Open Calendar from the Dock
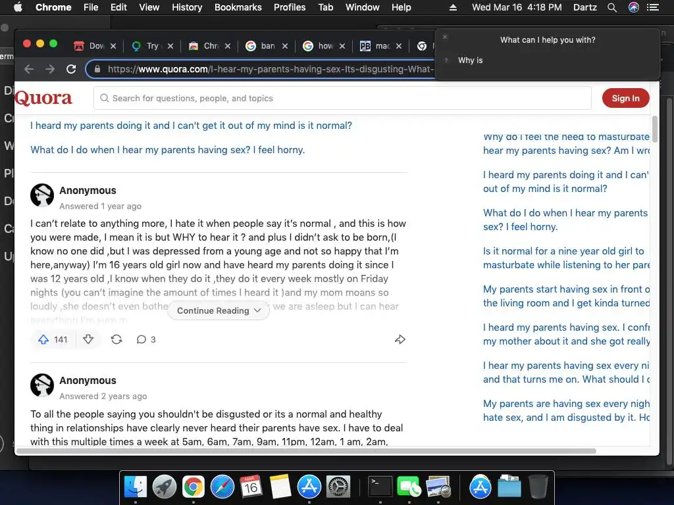 coord(251,487)
